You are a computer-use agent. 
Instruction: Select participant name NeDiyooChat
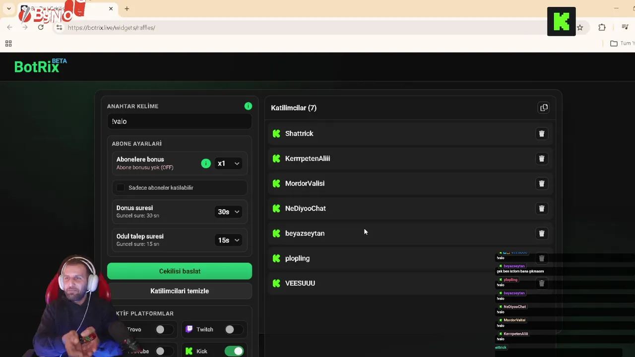(x=306, y=208)
